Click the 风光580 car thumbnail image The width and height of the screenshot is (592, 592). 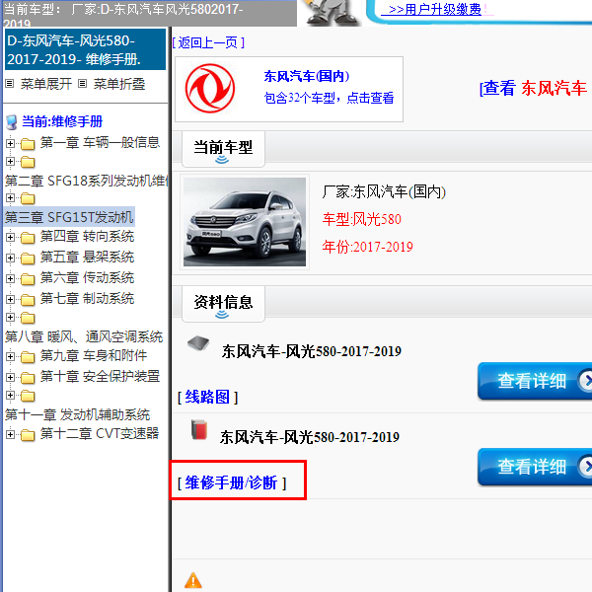(x=245, y=222)
